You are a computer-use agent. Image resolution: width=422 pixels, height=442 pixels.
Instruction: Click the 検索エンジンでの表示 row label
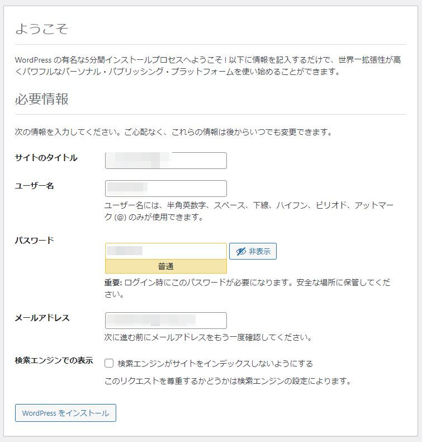click(54, 360)
